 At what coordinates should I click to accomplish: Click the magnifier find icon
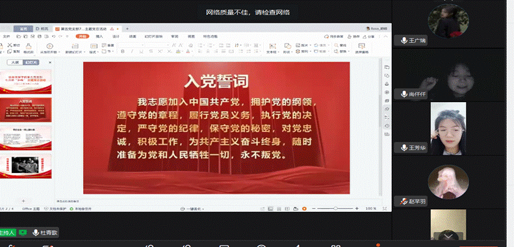336,45
